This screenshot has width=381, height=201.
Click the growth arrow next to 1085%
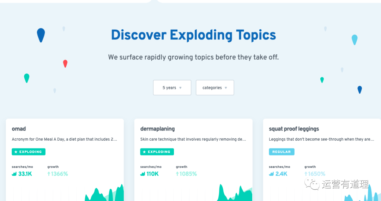(177, 174)
